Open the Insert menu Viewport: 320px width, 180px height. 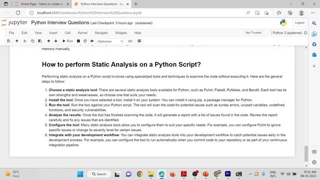53,32
